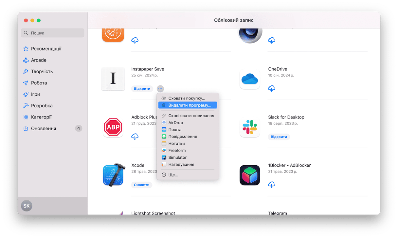Select Видалити програму… menu entry
The height and width of the screenshot is (238, 398).
pyautogui.click(x=190, y=105)
